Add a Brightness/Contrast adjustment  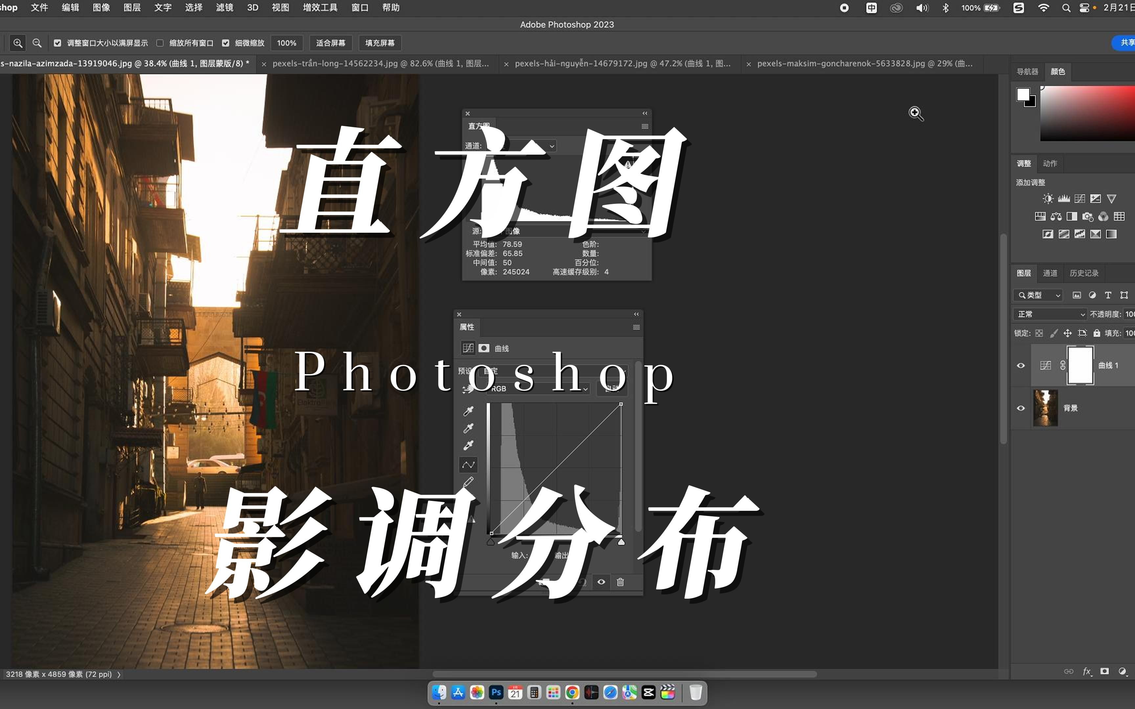click(1048, 199)
